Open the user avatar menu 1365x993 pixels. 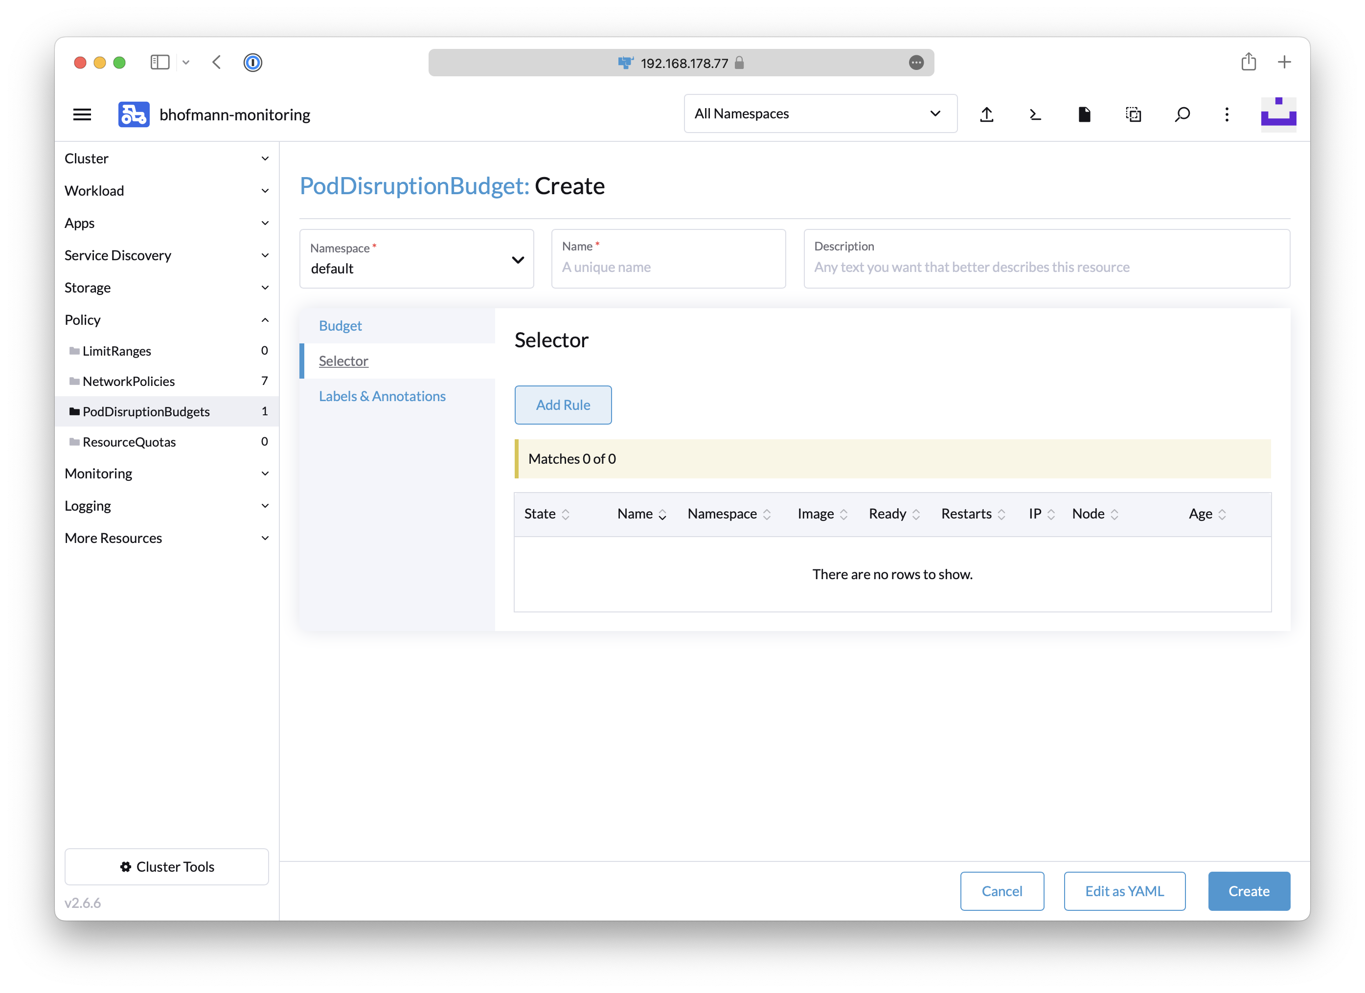[x=1278, y=114]
